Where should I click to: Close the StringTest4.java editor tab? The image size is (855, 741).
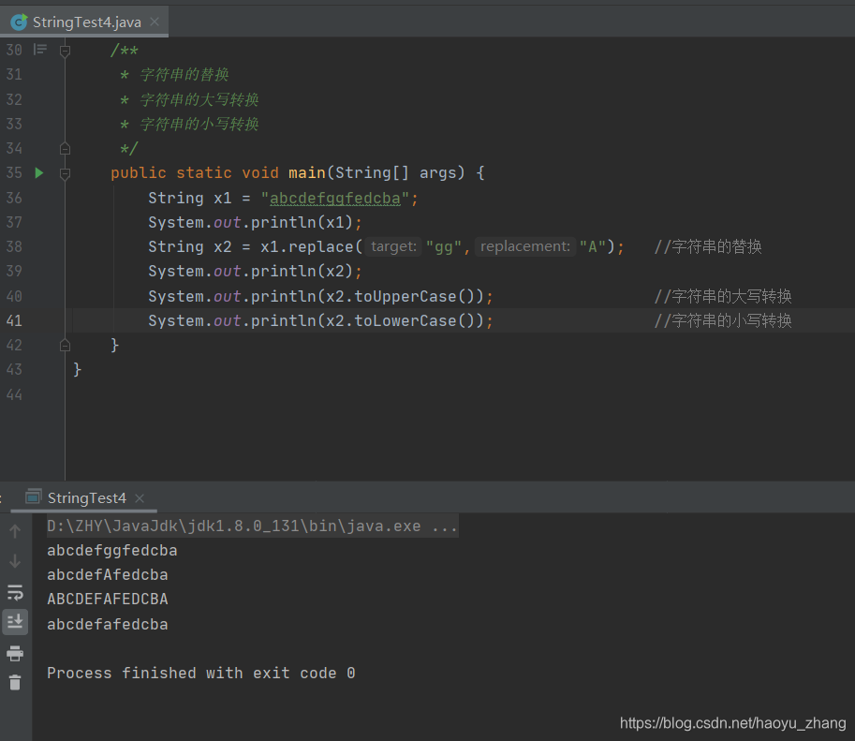click(x=155, y=22)
